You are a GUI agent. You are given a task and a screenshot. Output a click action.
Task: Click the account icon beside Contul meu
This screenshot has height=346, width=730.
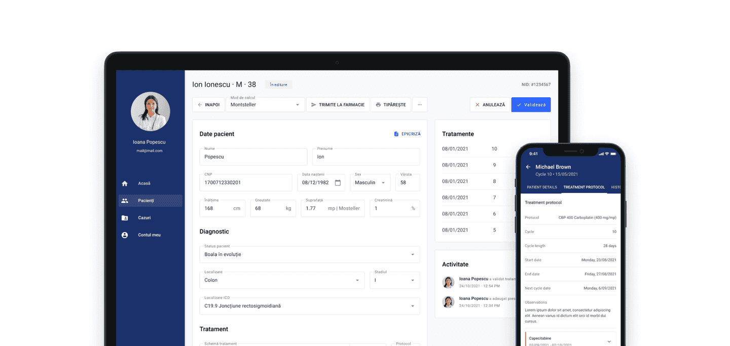[125, 235]
